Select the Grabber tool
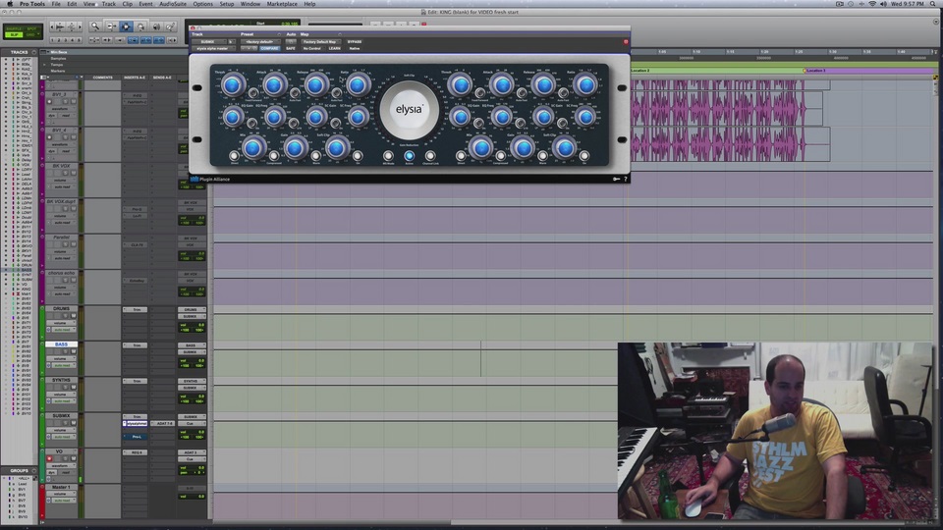Screen dimensions: 943x530 tap(140, 26)
